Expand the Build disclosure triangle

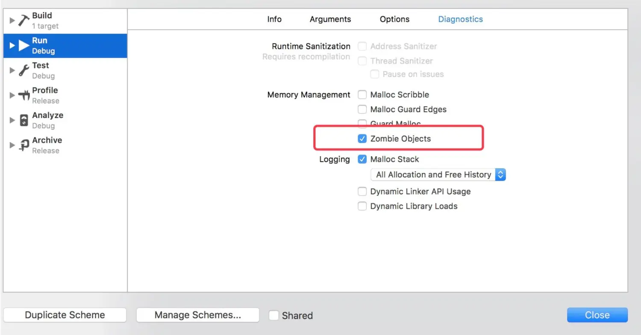point(12,20)
